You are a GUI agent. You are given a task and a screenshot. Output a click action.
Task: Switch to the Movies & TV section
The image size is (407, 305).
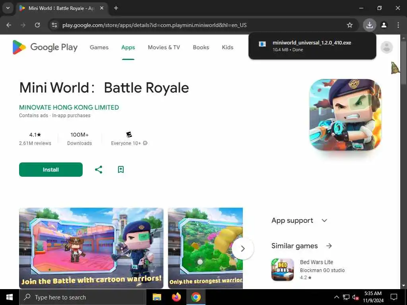click(164, 47)
